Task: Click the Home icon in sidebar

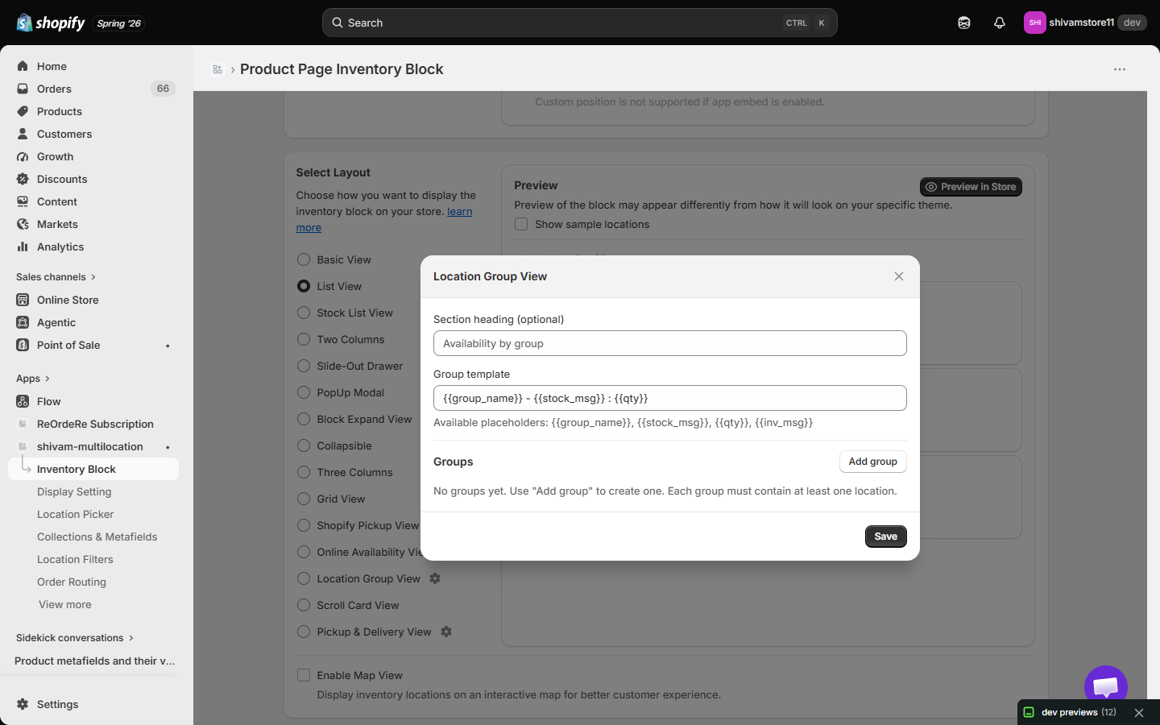Action: [x=23, y=66]
